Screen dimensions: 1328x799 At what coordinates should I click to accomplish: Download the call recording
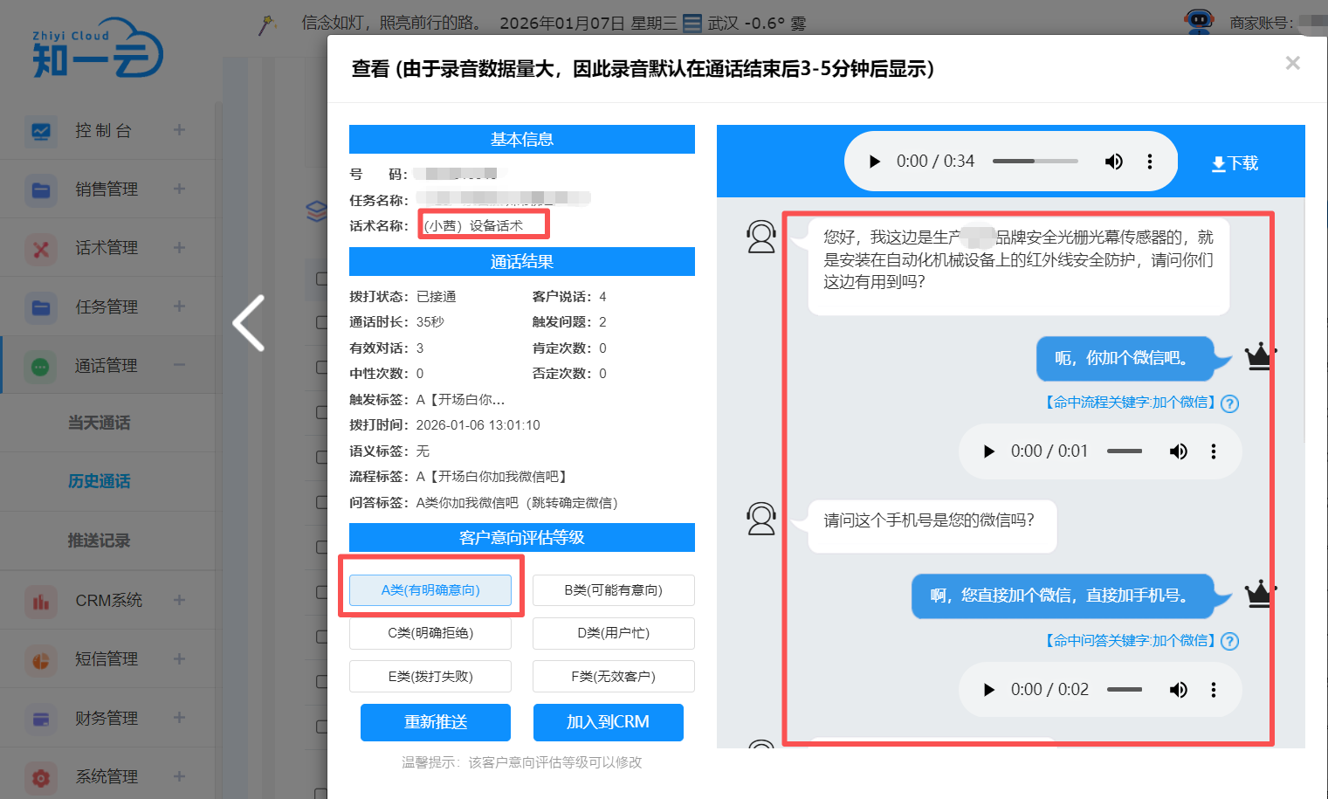click(1235, 163)
